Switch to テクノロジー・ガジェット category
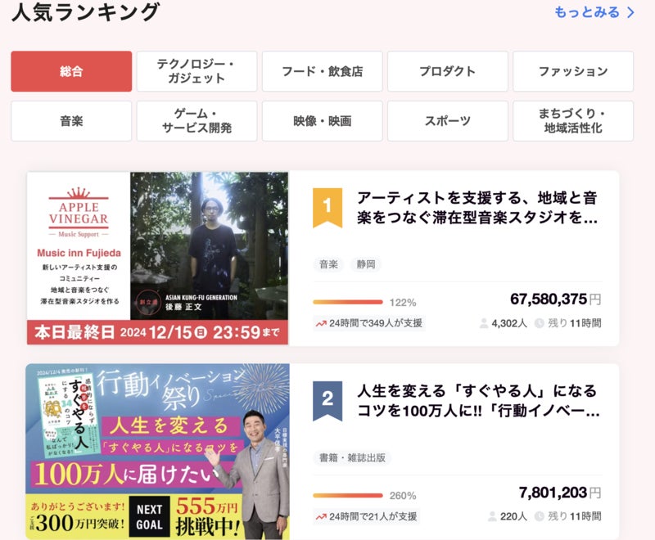 tap(196, 71)
